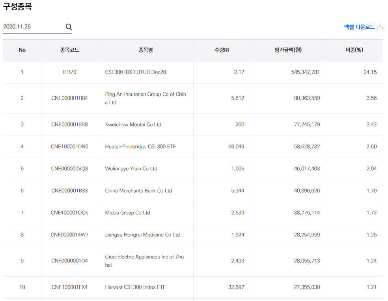Click the weight value 1.72
388x301 pixels.
point(371,212)
